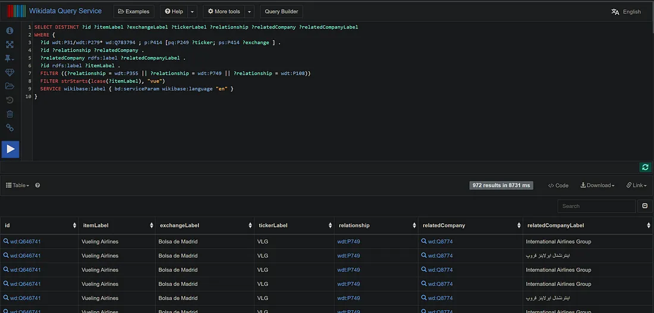Click the relatedCompanyLabel header text
The image size is (654, 313).
pos(555,226)
